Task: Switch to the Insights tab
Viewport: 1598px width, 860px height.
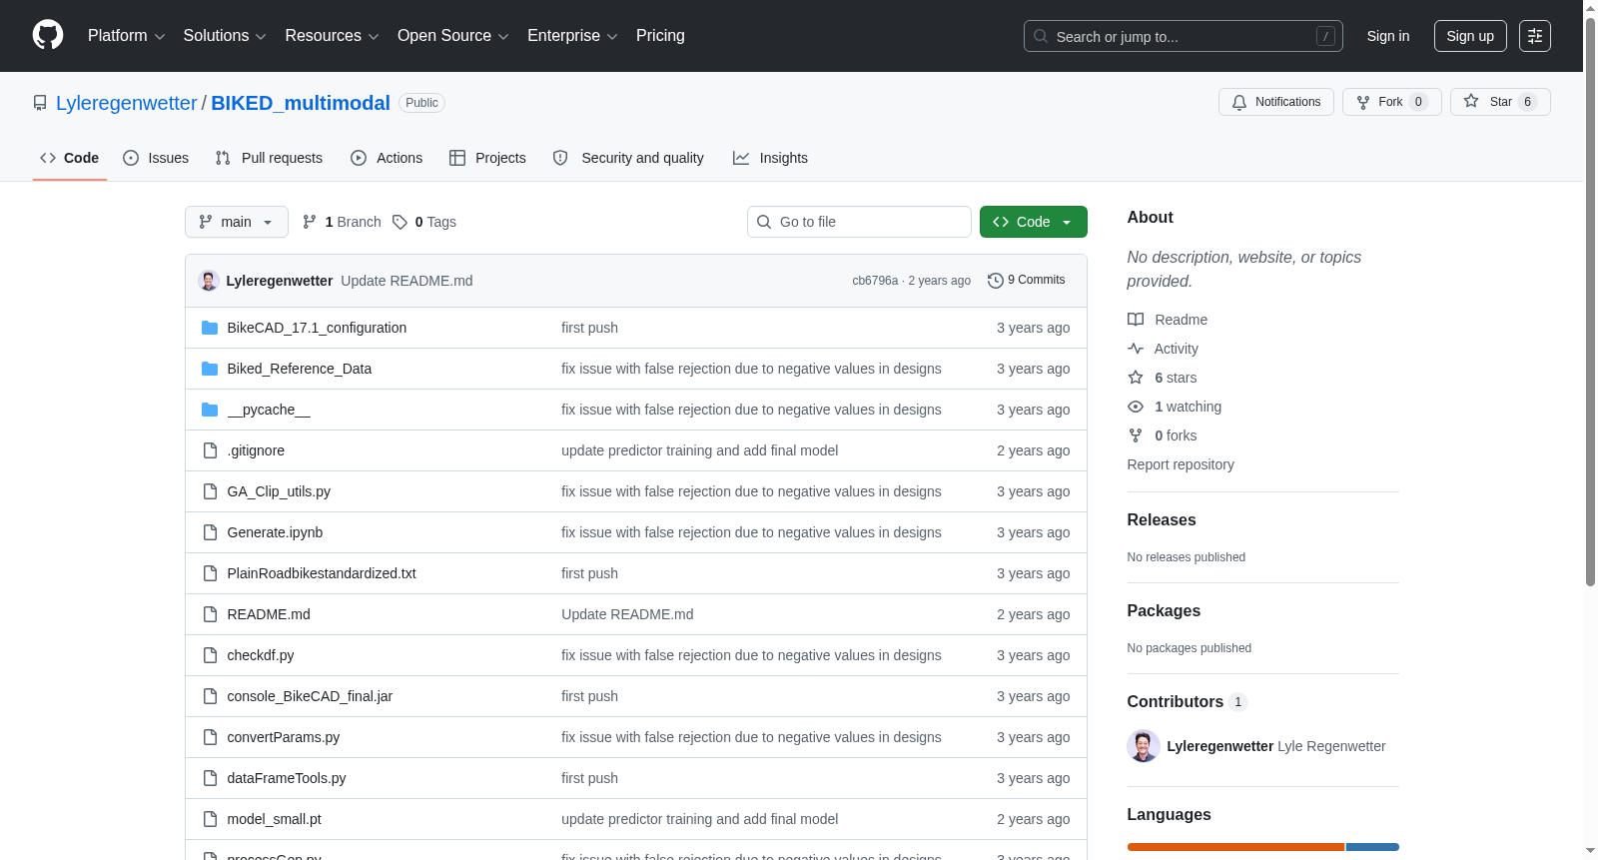Action: pyautogui.click(x=770, y=158)
